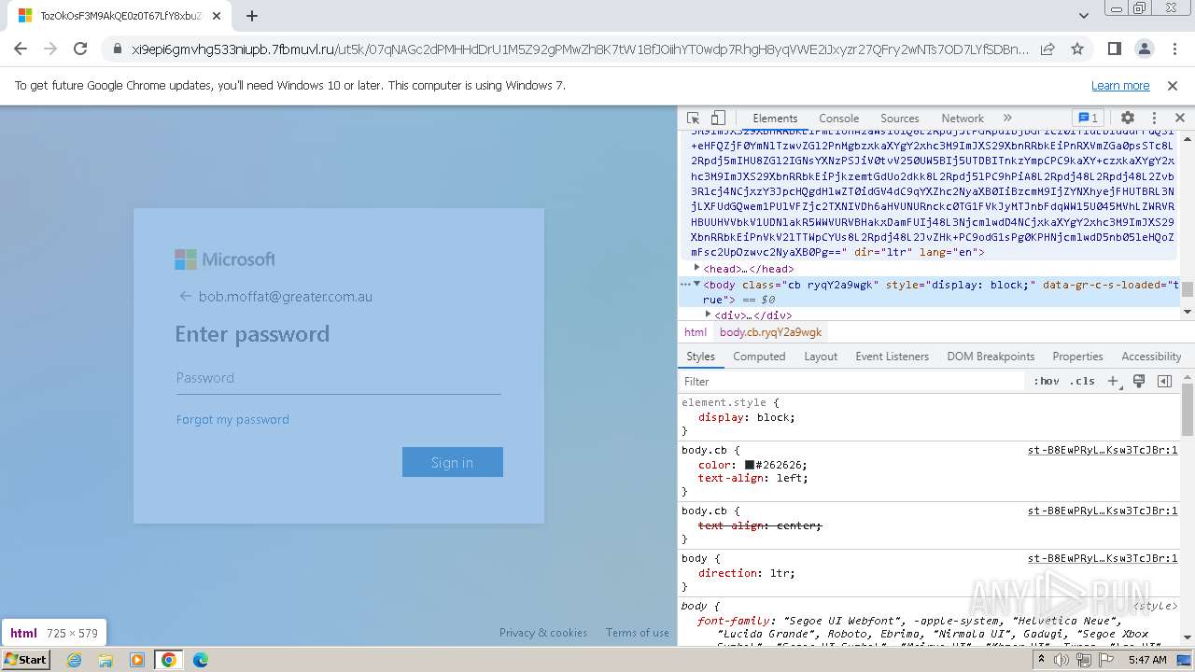The height and width of the screenshot is (672, 1195).
Task: Click the volume speaker tray icon
Action: [1061, 660]
